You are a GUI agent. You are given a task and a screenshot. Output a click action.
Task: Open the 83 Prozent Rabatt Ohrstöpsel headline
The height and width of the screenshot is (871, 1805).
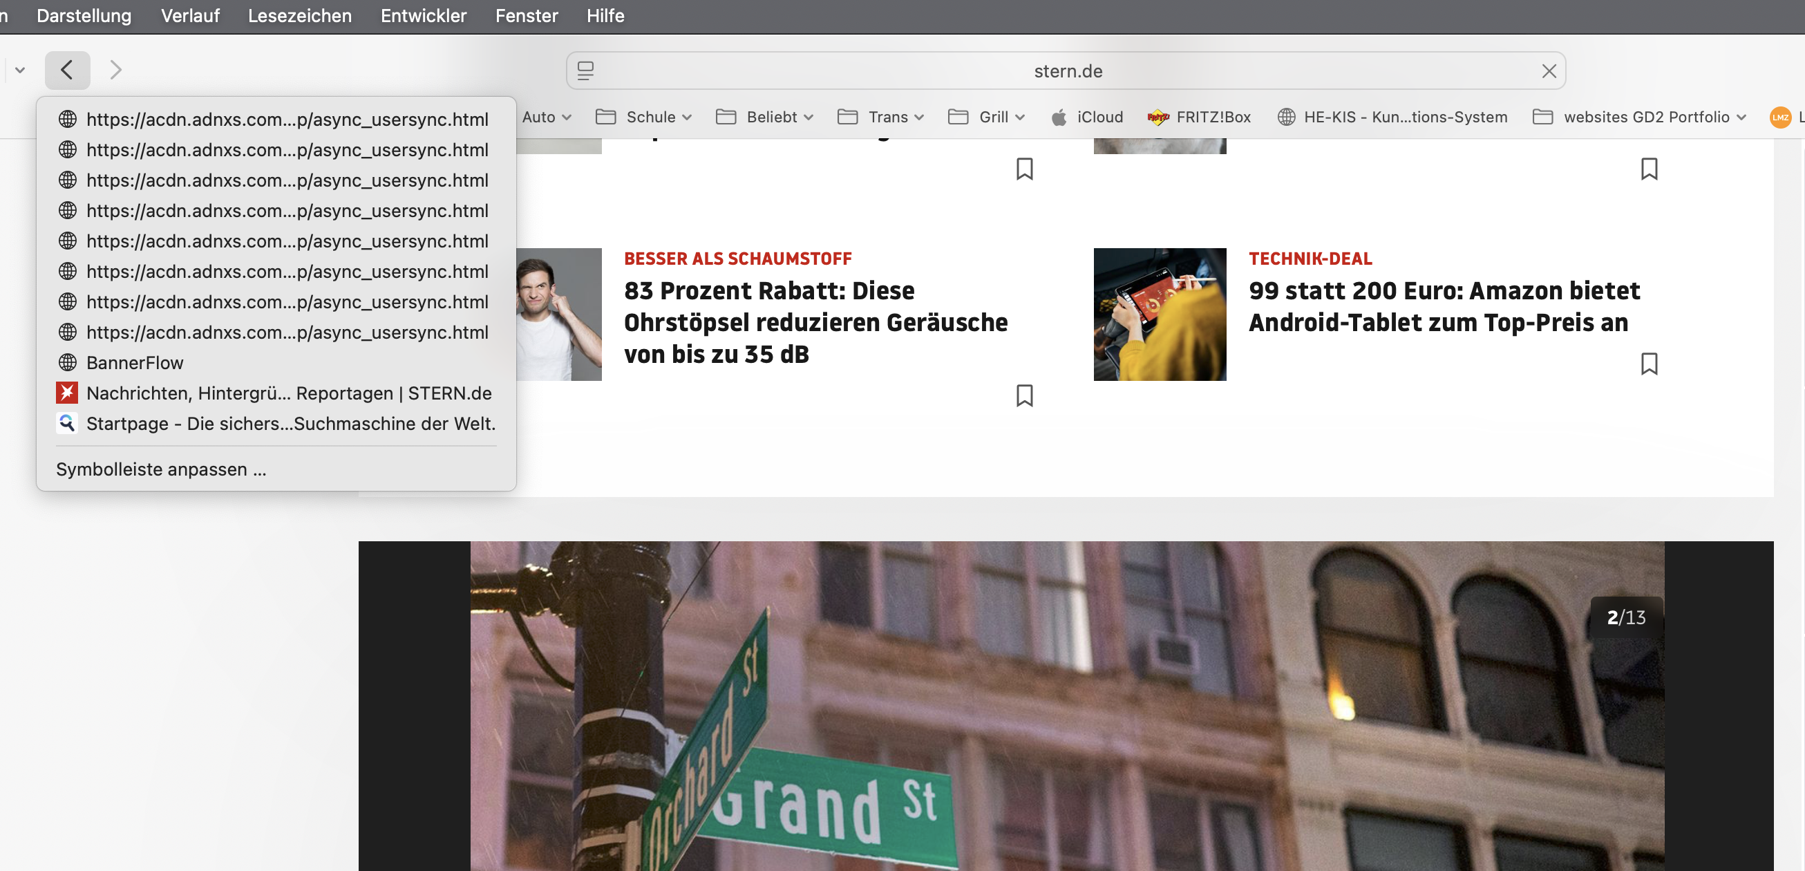point(815,322)
